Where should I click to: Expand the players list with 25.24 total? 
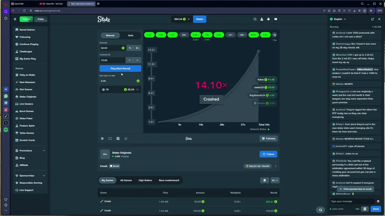[120, 89]
